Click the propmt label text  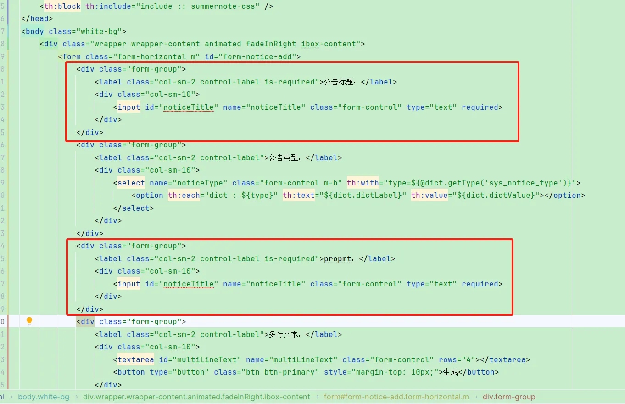coord(339,259)
